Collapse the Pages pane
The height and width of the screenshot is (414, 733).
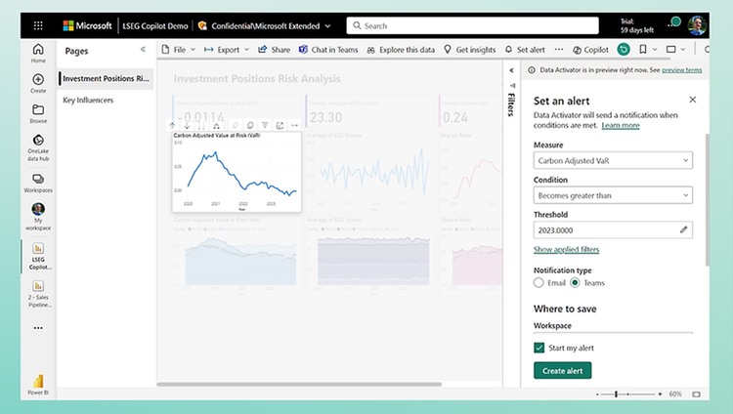[143, 50]
